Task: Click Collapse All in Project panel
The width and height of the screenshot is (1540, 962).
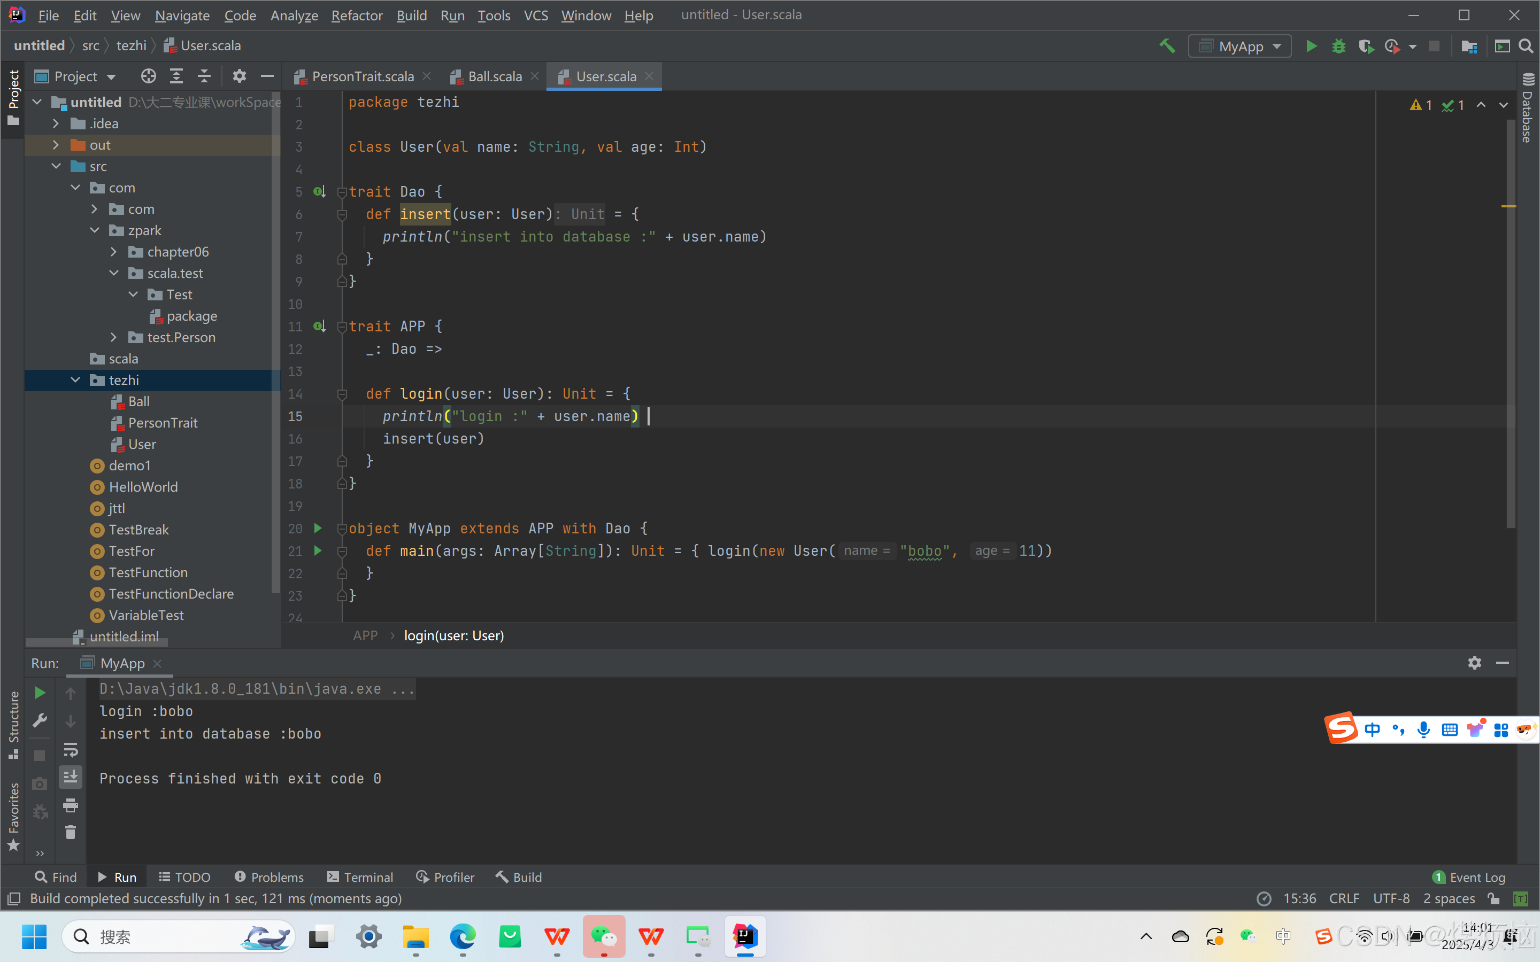Action: click(204, 76)
